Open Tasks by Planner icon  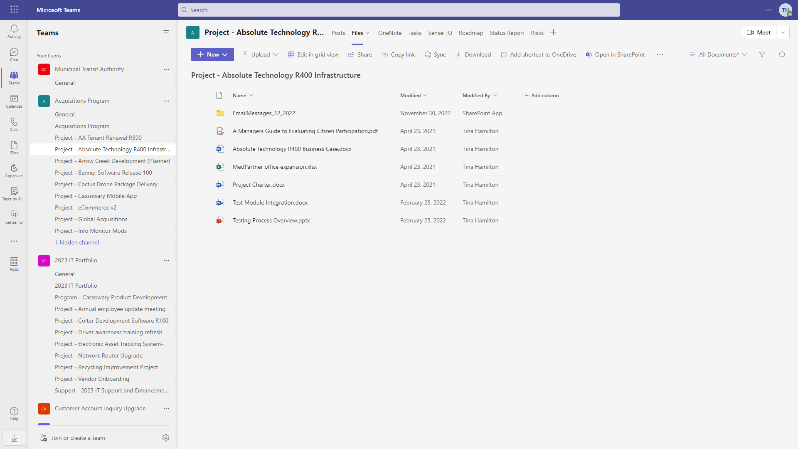tap(14, 194)
